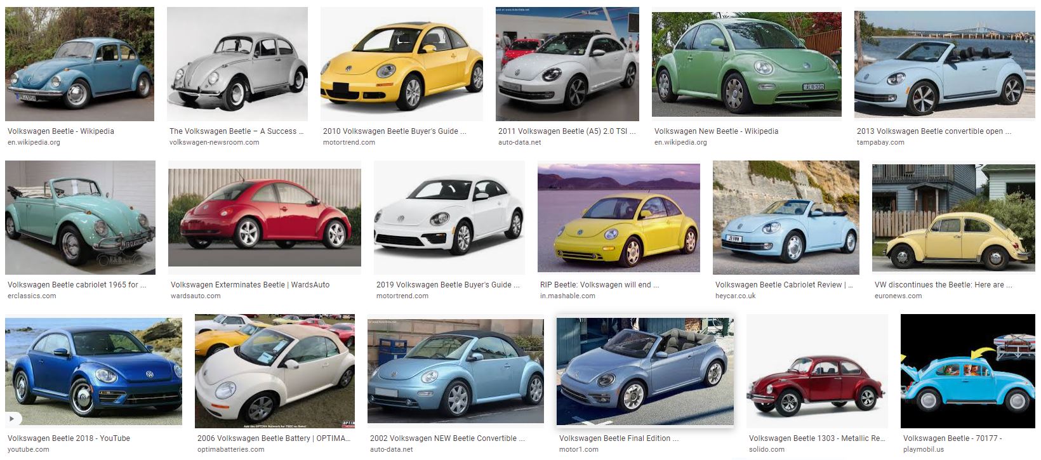Click the tampabay.com source text

tap(880, 143)
